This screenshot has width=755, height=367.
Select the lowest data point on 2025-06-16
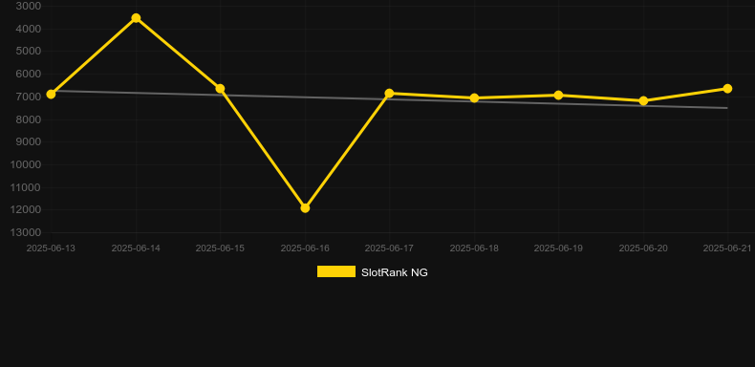point(305,208)
